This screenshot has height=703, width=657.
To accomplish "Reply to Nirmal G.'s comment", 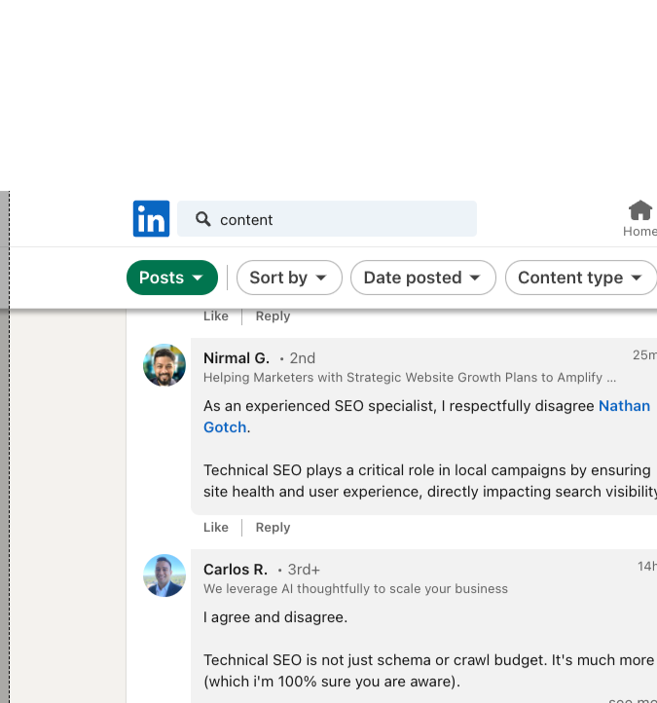I will (273, 528).
